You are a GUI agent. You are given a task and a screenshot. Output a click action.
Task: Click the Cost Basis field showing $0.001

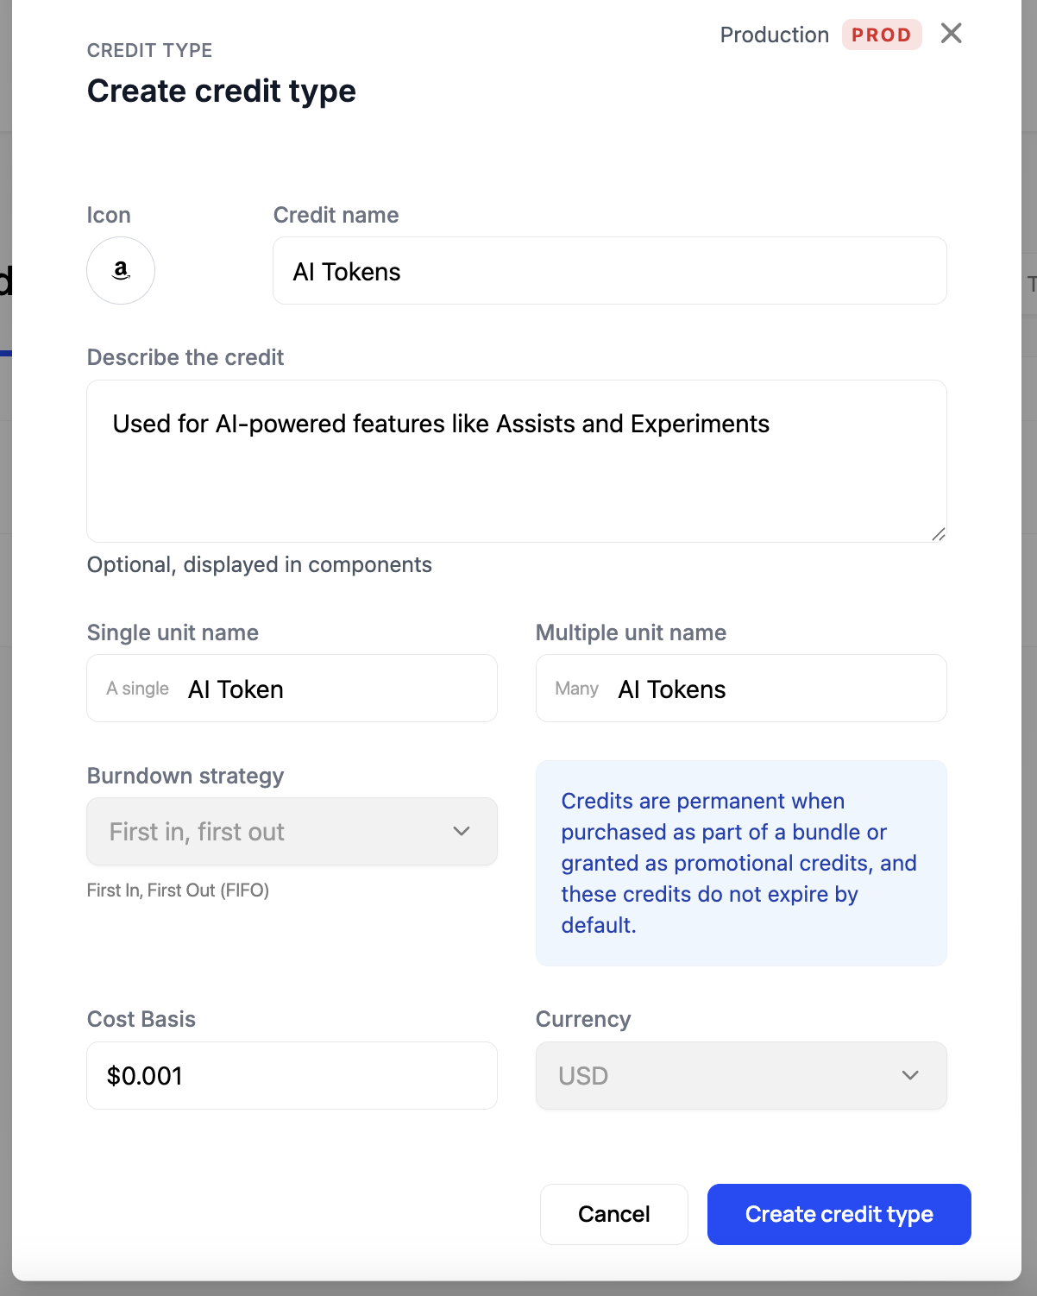(292, 1076)
